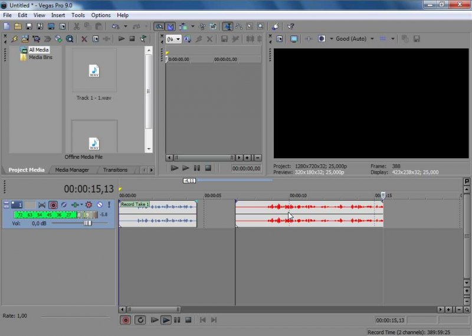The height and width of the screenshot is (336, 472).
Task: Click the timeline Record button
Action: point(125,320)
